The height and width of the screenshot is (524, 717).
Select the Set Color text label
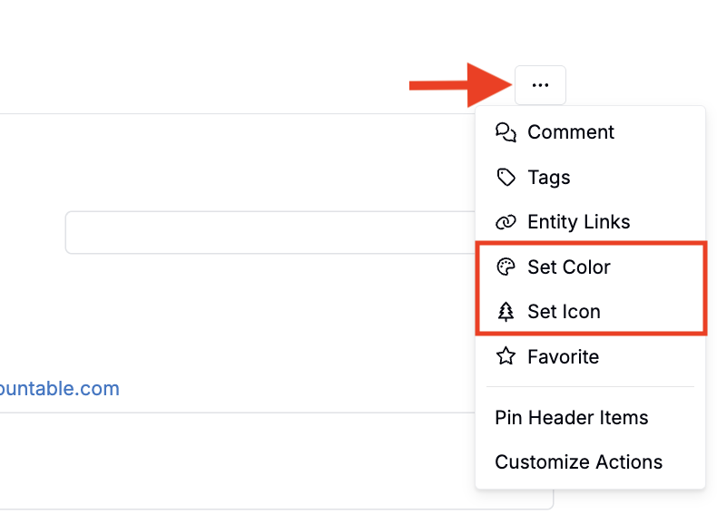(569, 267)
